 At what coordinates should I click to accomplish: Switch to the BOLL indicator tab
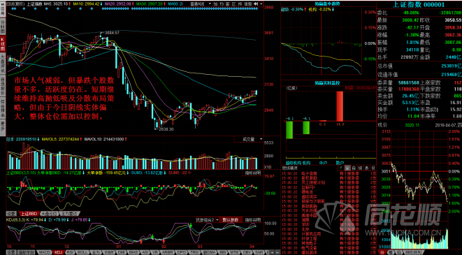coord(82,252)
